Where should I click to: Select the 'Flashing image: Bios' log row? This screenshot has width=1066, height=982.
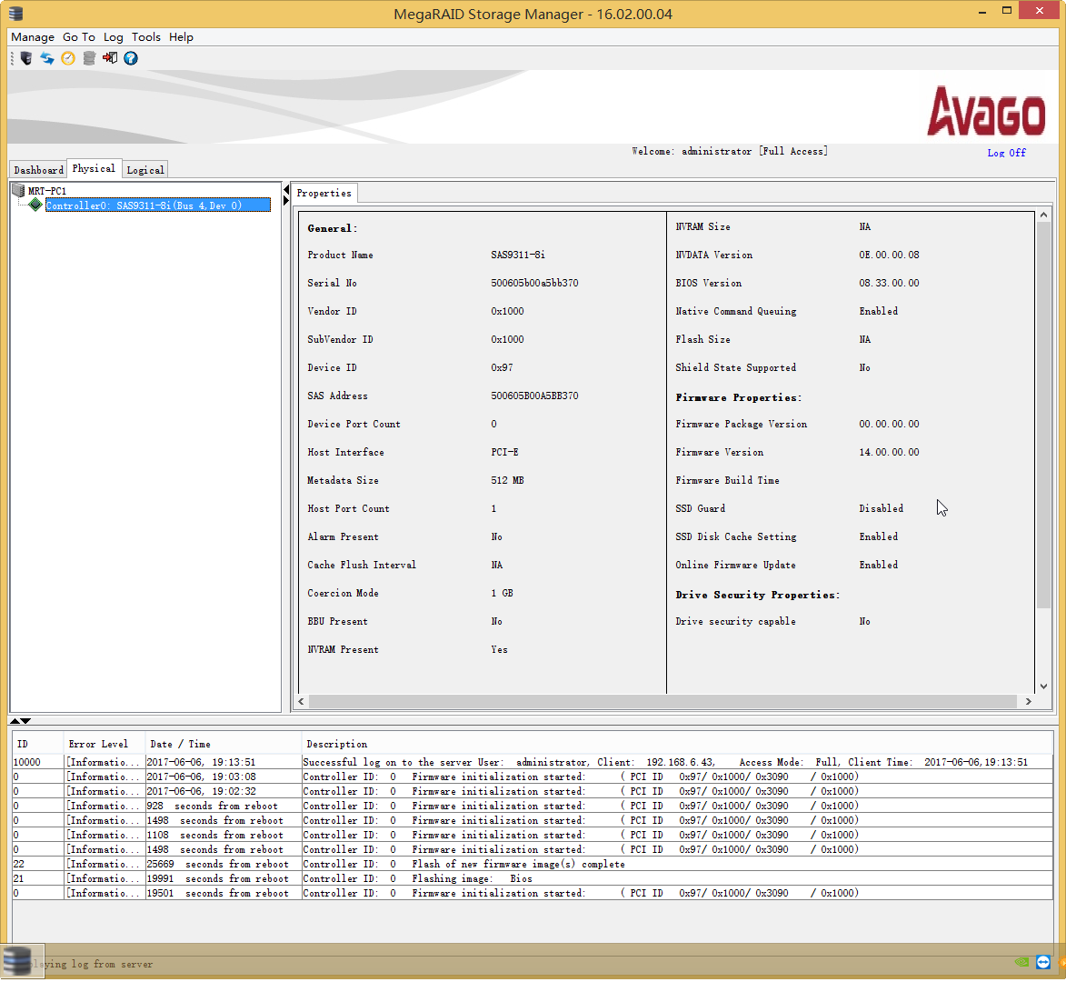533,878
